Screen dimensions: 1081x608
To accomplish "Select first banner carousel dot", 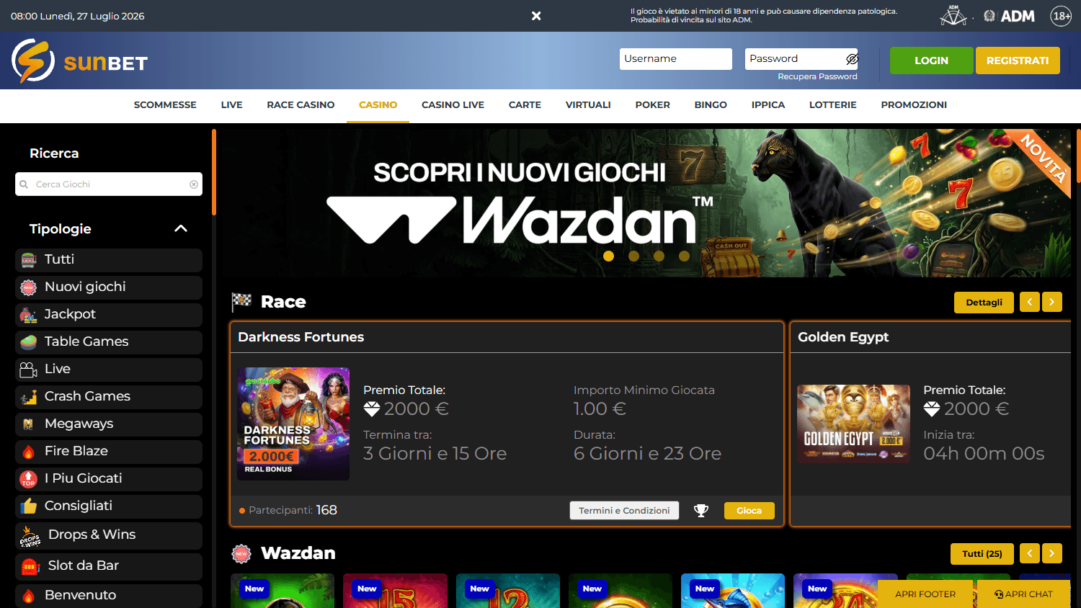I will coord(609,256).
